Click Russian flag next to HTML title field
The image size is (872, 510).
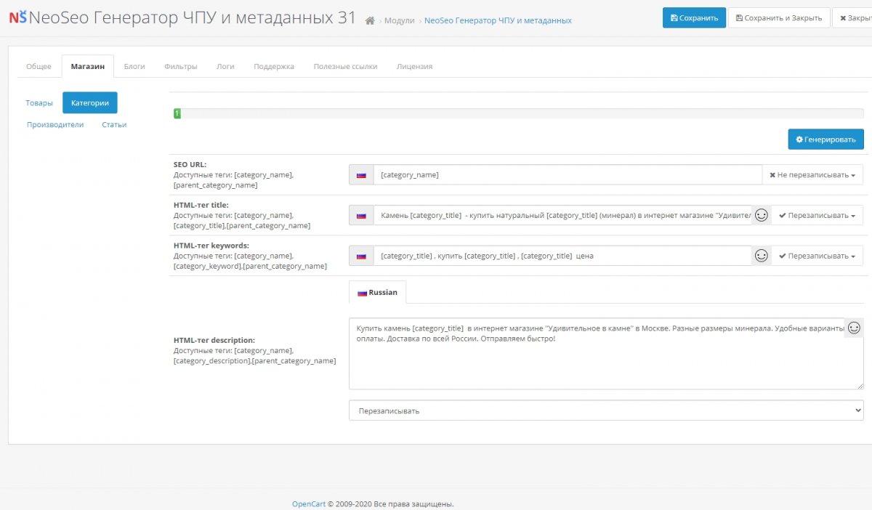tap(361, 216)
